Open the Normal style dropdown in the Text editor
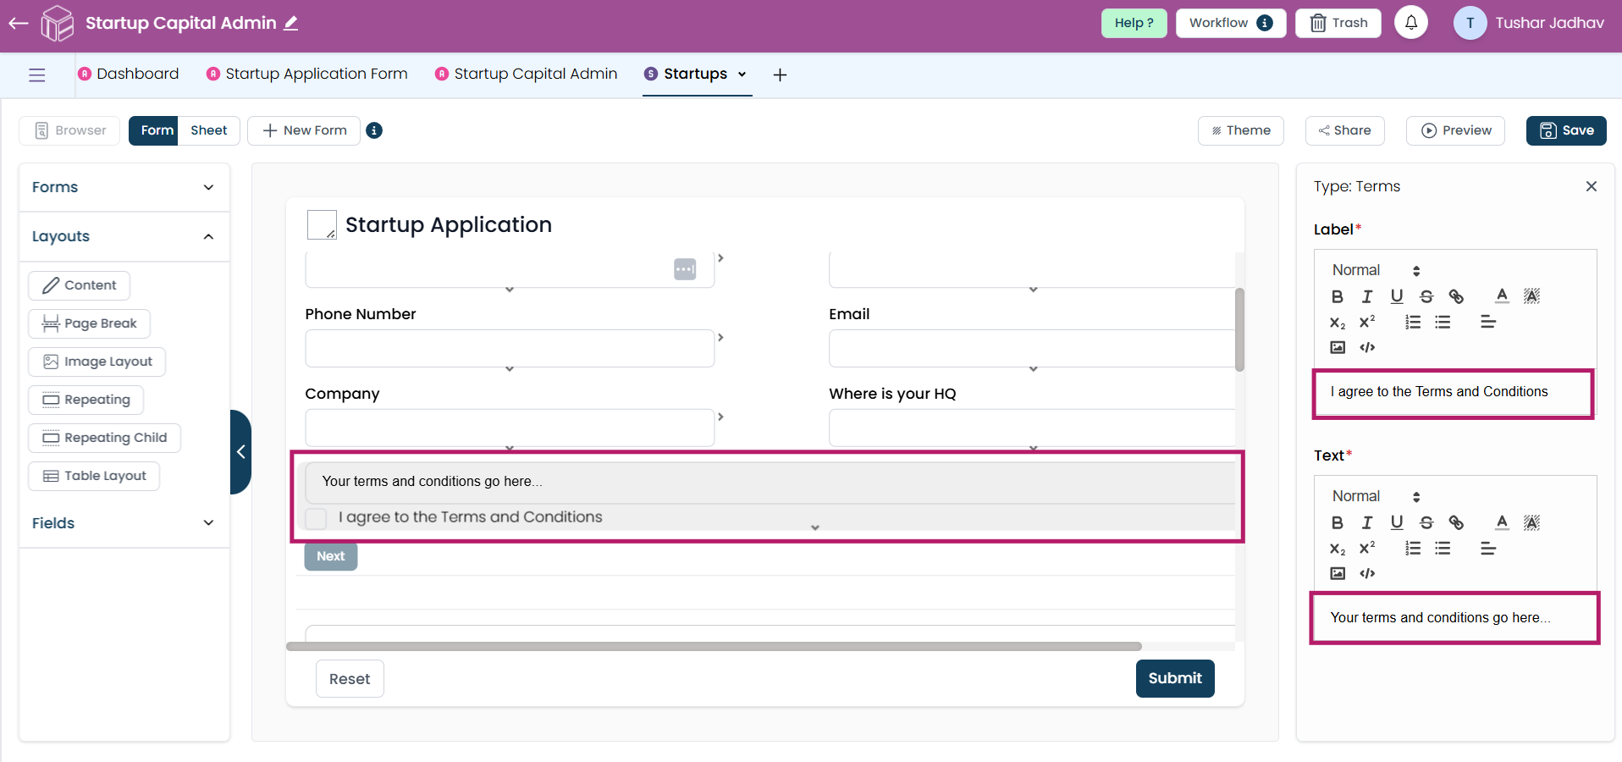This screenshot has height=762, width=1622. [x=1376, y=496]
